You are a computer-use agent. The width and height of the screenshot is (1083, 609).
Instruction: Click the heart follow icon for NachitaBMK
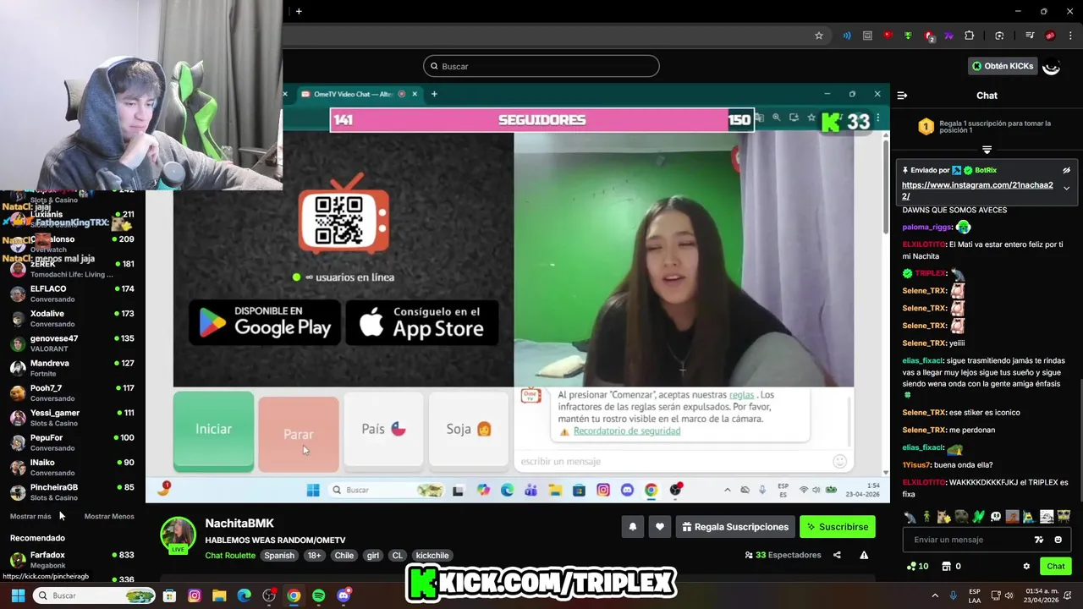pyautogui.click(x=659, y=527)
